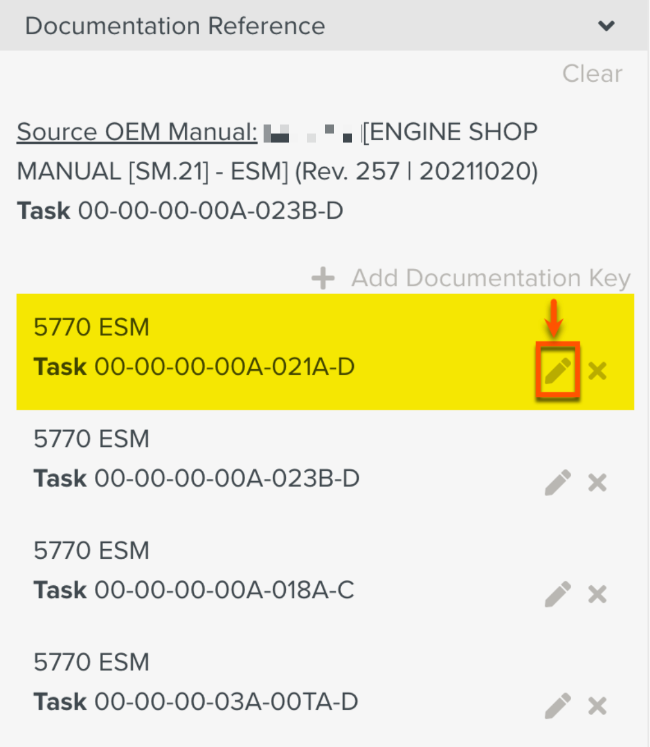Edit the Task 00-00-00-03A-00TA-D key

(x=558, y=705)
